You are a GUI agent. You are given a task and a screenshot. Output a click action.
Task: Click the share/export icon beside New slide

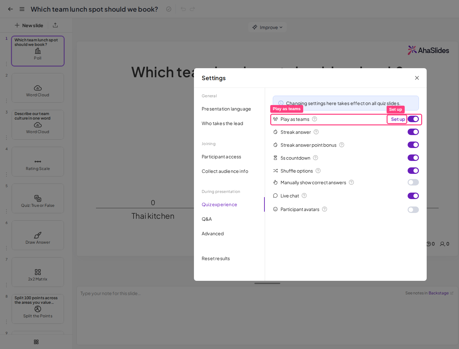click(x=55, y=25)
